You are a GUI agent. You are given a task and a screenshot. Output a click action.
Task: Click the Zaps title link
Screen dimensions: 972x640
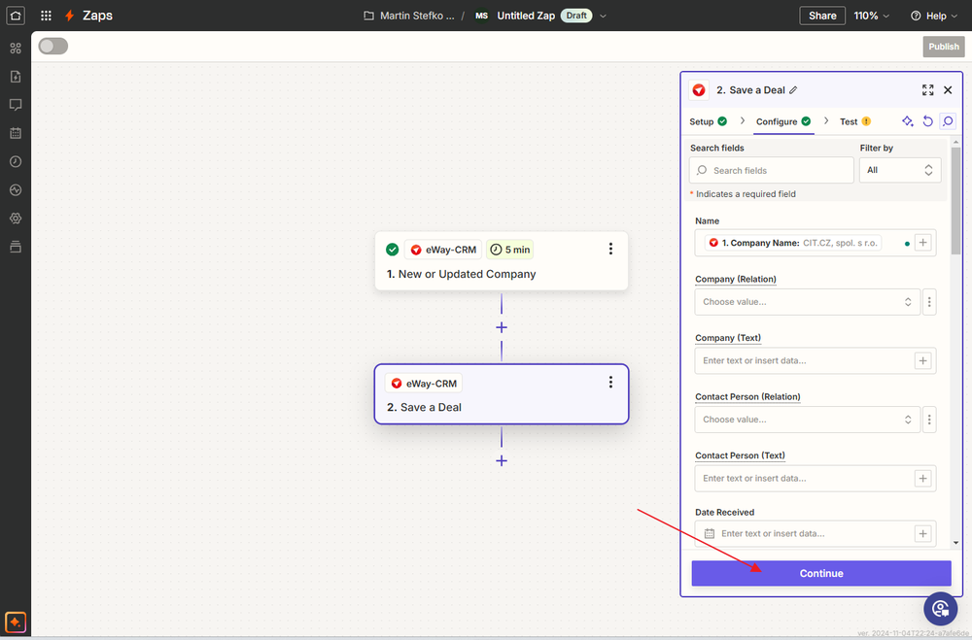(97, 16)
